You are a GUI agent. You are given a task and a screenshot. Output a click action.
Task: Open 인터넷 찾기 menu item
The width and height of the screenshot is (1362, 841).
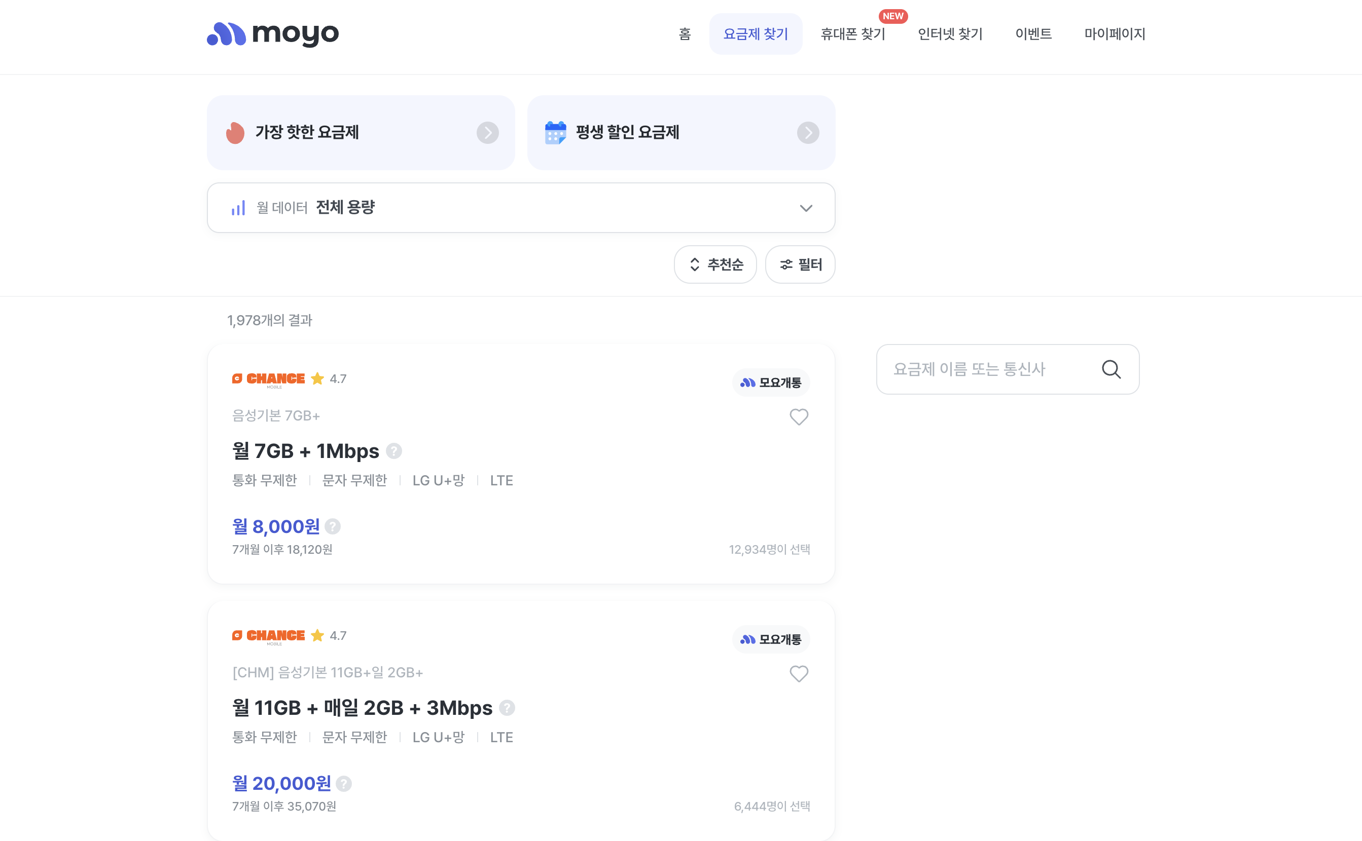950,34
